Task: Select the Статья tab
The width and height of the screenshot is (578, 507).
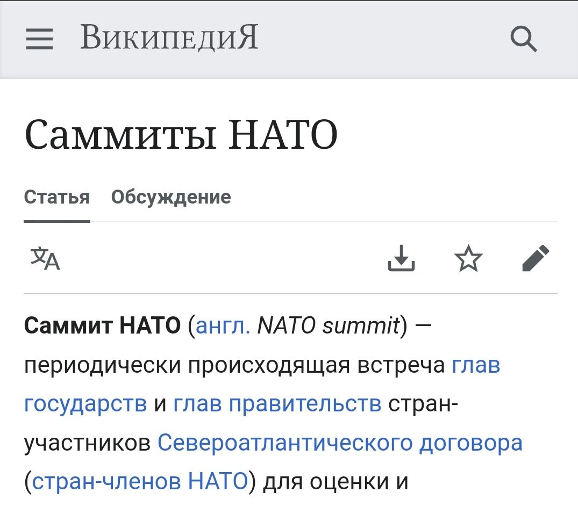Action: pyautogui.click(x=56, y=197)
